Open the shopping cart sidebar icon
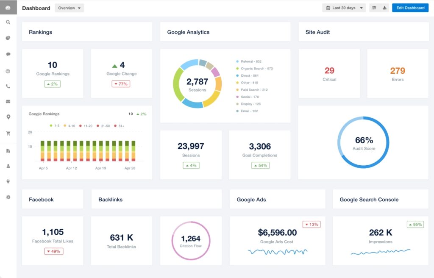 click(x=8, y=133)
